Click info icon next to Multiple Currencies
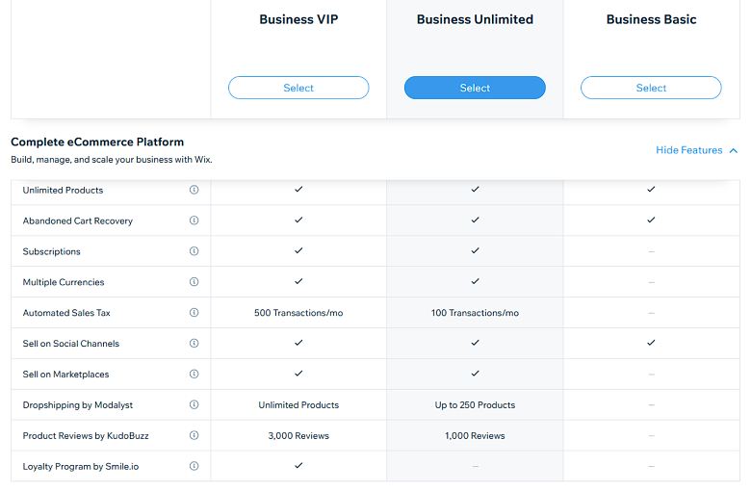751x492 pixels. [x=194, y=282]
